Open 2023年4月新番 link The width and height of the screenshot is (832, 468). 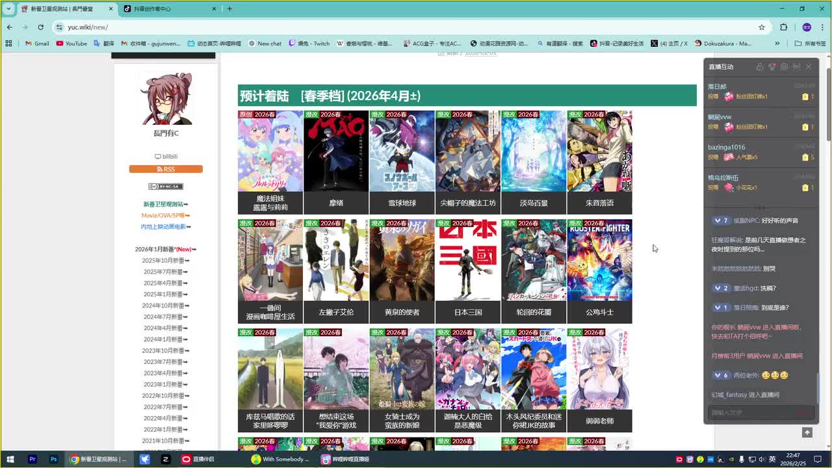166,373
